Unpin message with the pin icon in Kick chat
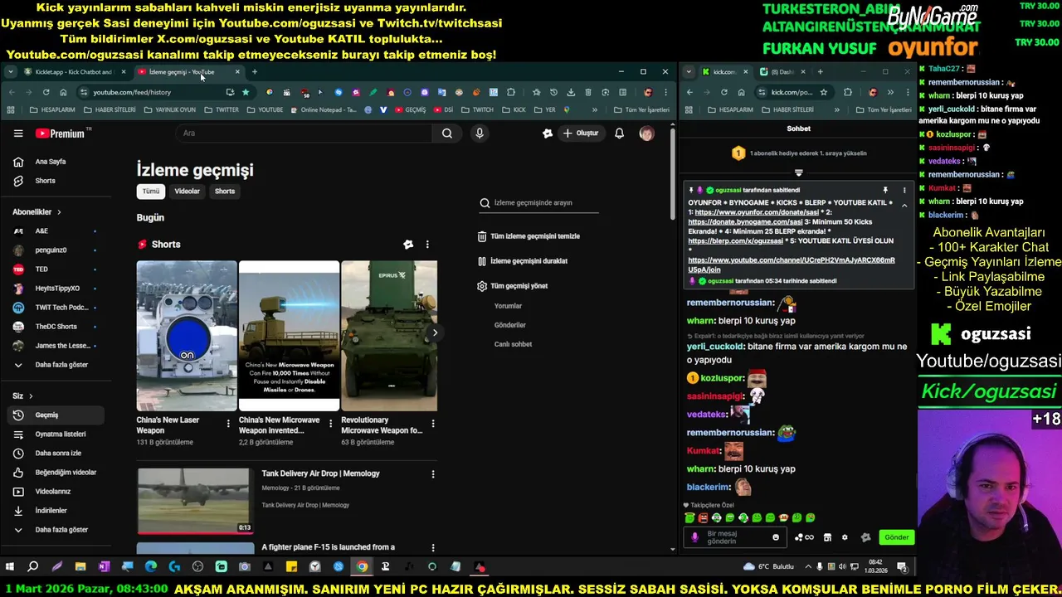1062x597 pixels. (885, 191)
